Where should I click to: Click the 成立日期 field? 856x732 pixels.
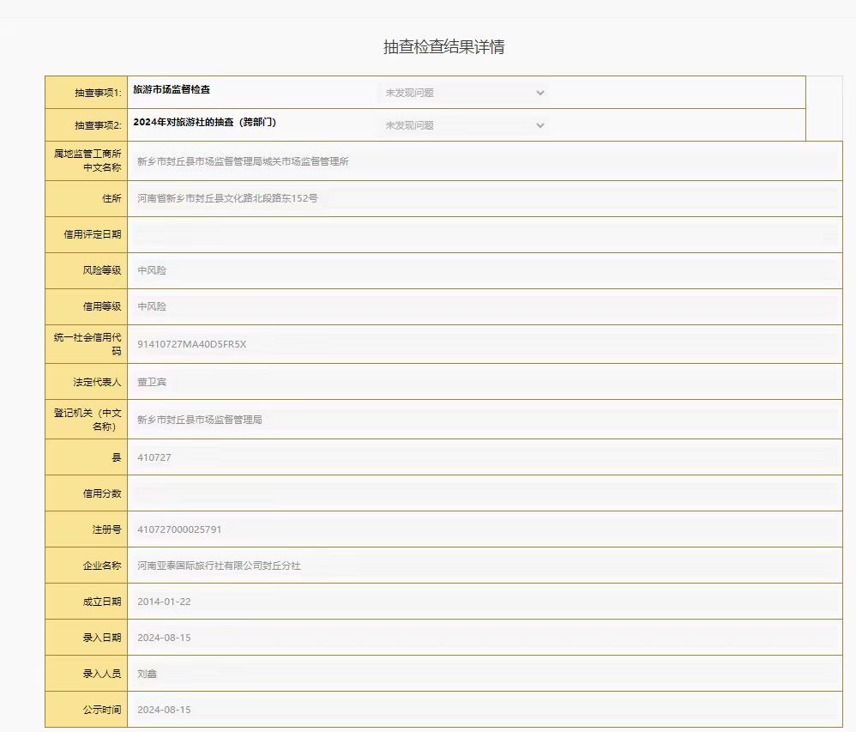tap(485, 602)
